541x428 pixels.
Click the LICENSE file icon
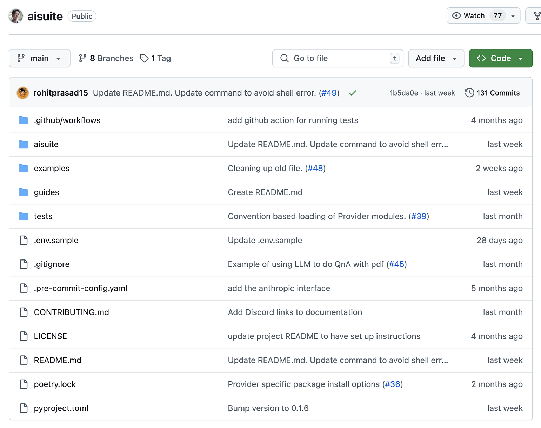pyautogui.click(x=24, y=336)
